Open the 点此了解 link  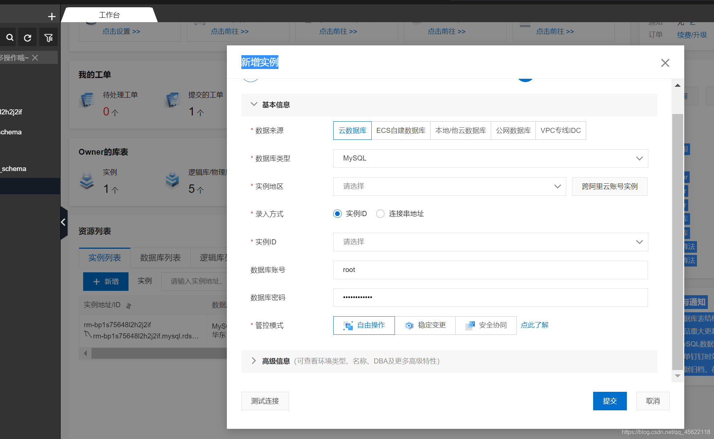tap(534, 325)
